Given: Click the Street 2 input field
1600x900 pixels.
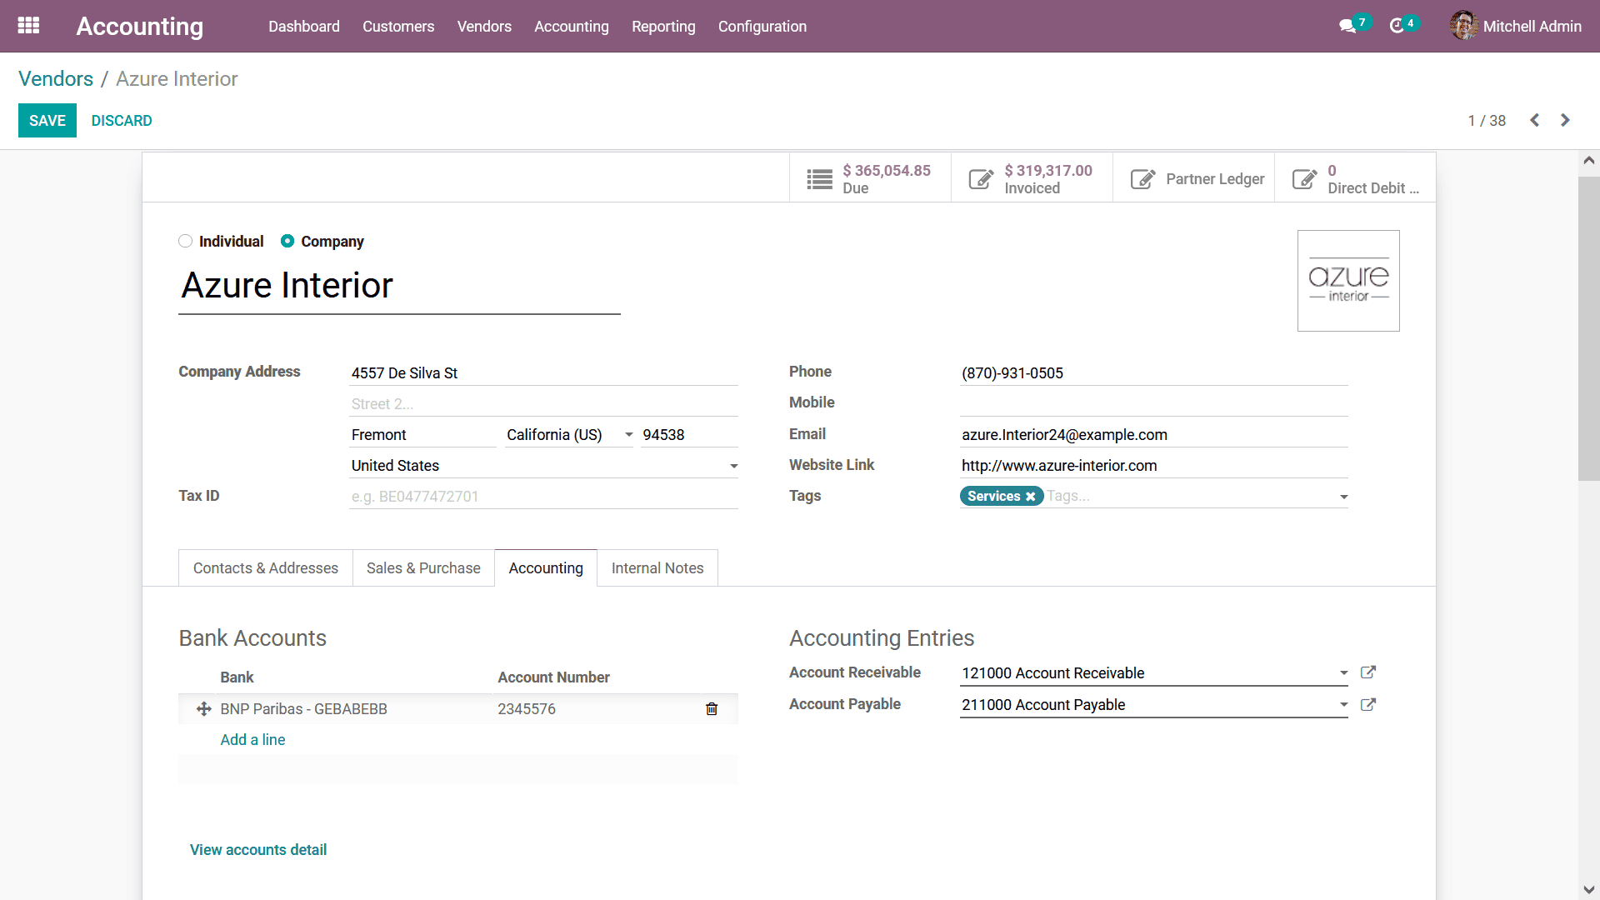Looking at the screenshot, I should point(543,404).
